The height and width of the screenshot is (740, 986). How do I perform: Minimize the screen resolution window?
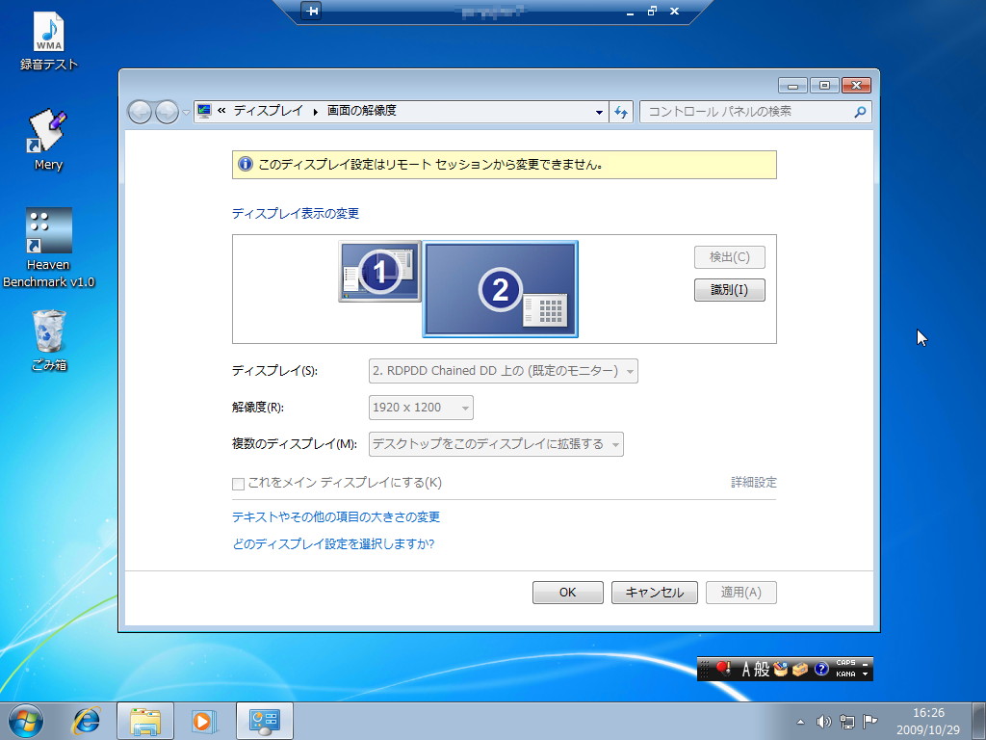(x=793, y=85)
